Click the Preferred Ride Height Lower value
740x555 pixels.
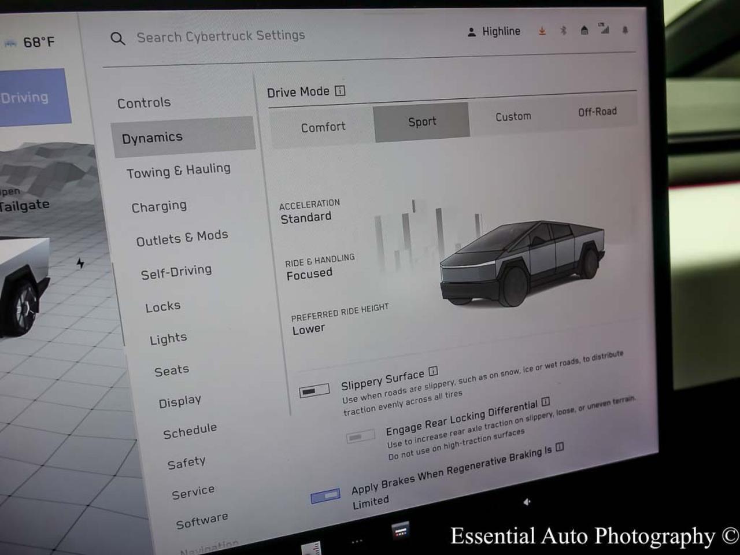point(309,330)
